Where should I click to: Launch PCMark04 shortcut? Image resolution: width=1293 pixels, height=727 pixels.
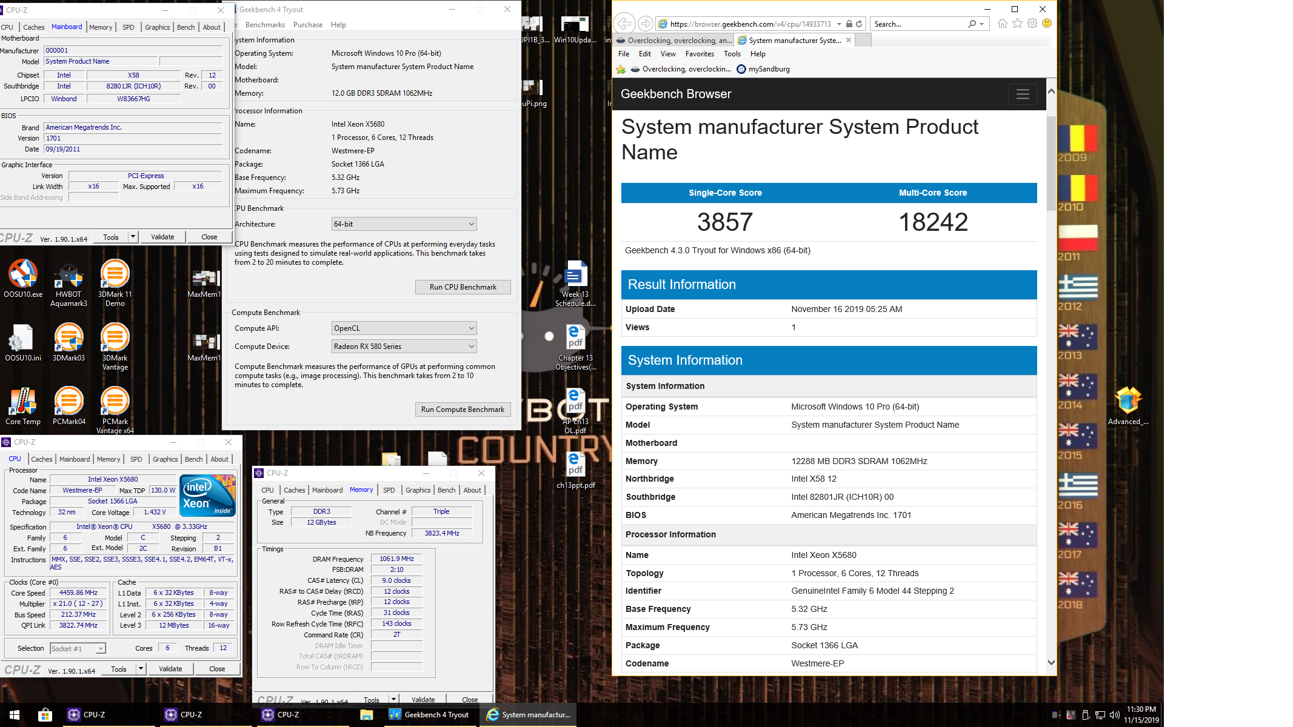coord(68,406)
